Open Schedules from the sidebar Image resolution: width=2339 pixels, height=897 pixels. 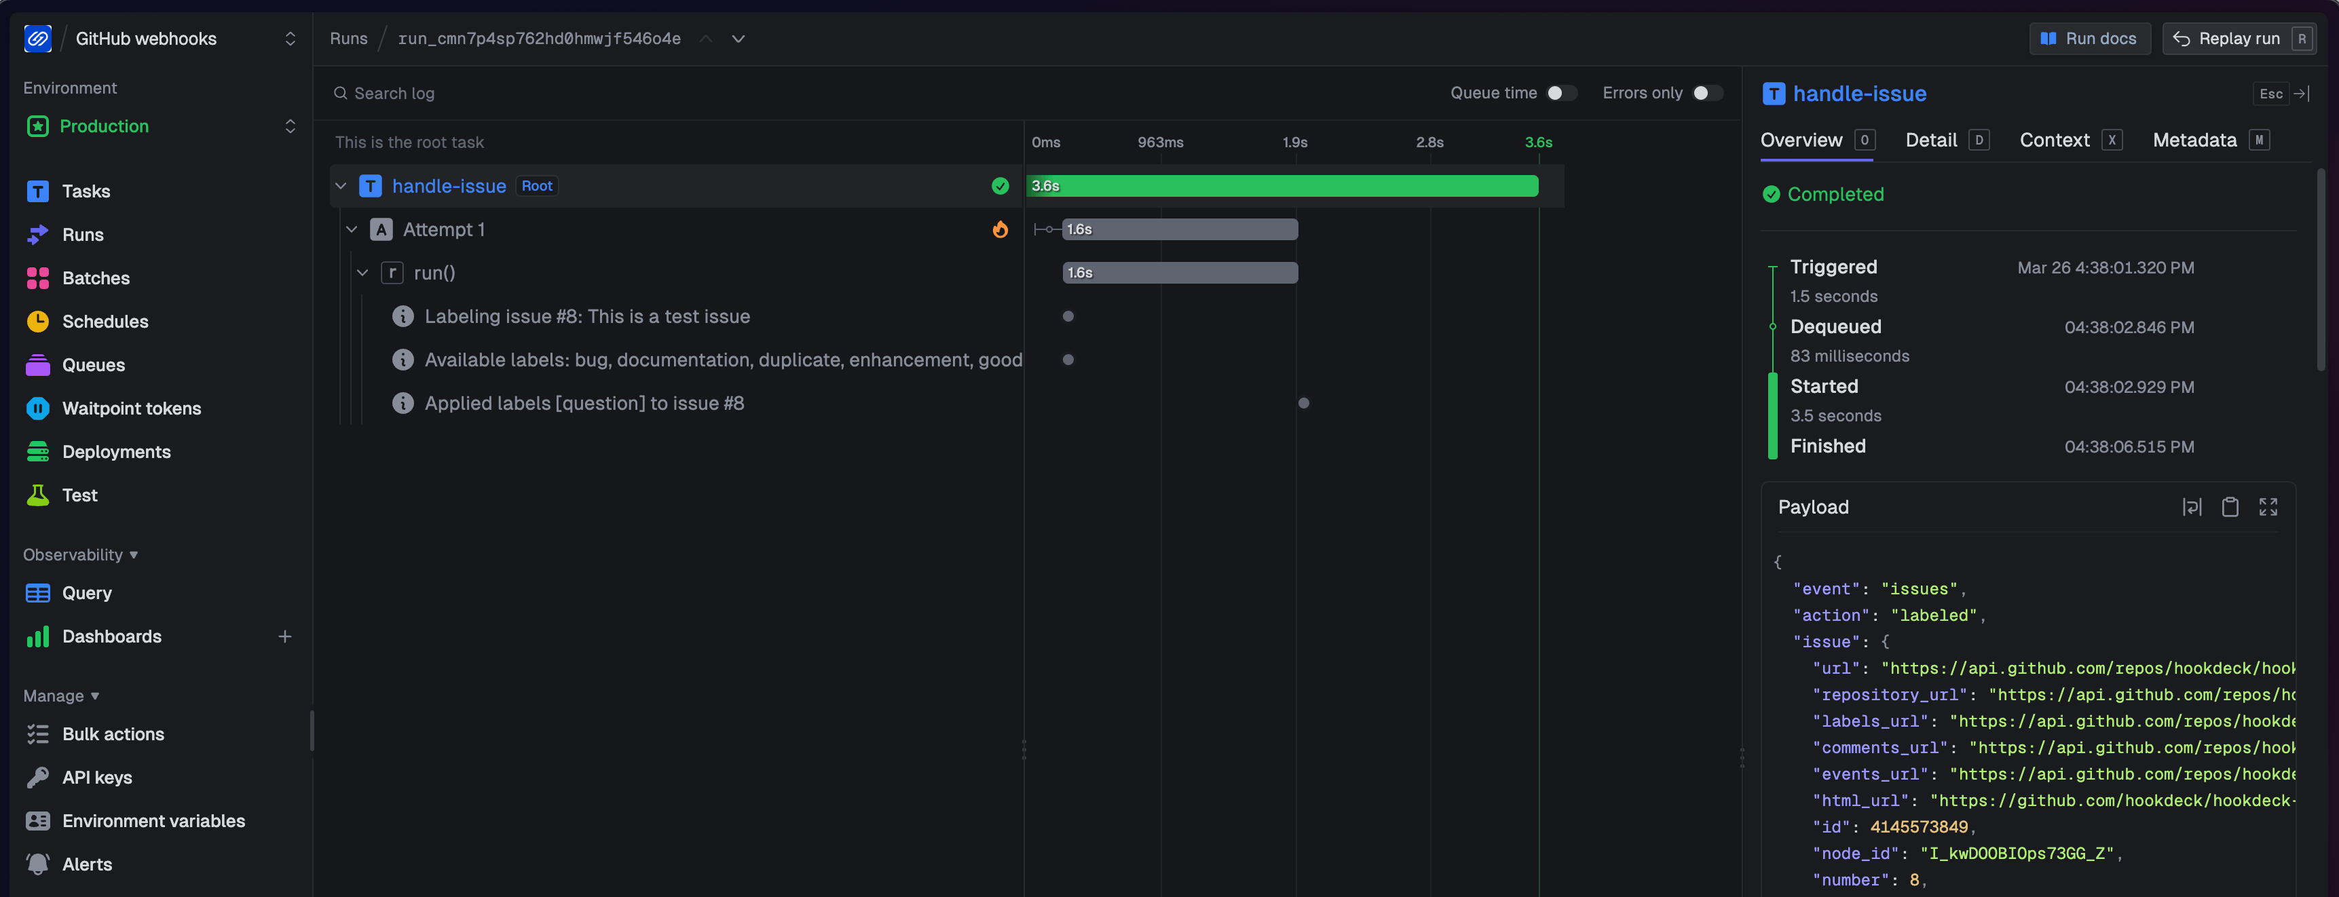tap(107, 322)
